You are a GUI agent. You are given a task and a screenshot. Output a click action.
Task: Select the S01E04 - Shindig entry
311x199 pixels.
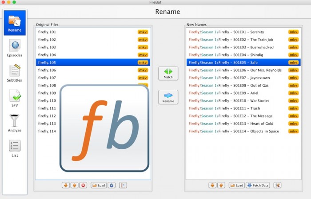tap(243, 55)
